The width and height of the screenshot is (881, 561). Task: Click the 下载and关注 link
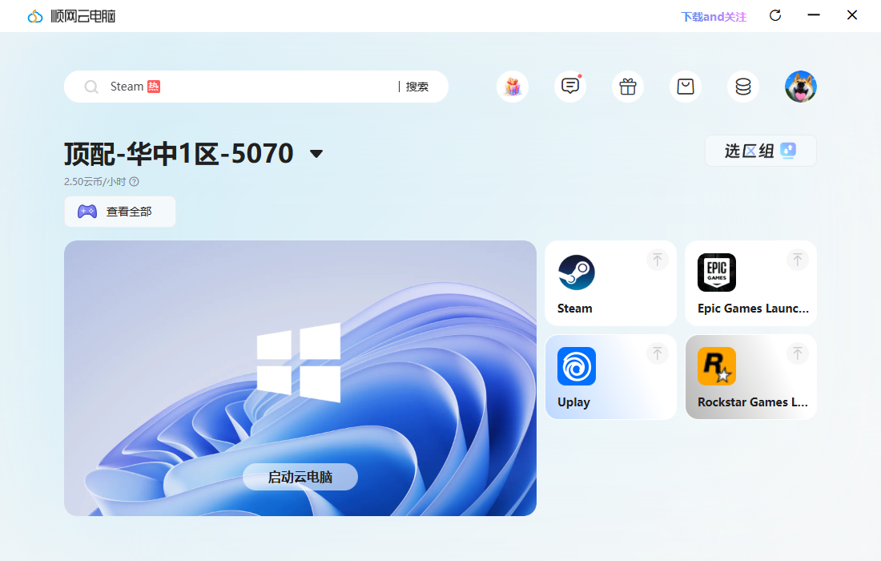(x=713, y=17)
